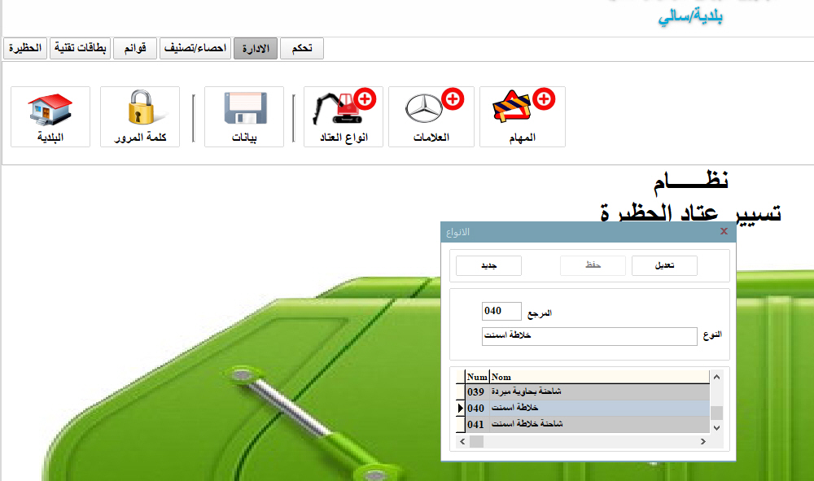Close the الانواع dialog with red X
Screen dimensions: 814x481
pos(724,232)
